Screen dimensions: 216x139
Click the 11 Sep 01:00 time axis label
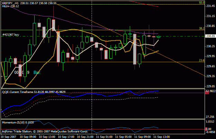click(x=104, y=137)
